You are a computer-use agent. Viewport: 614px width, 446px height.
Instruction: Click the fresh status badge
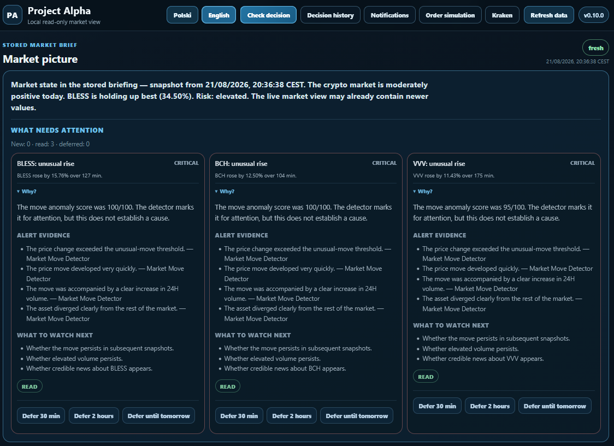[x=595, y=48]
